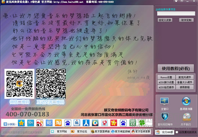Open the 官方网站 link
The image size is (198, 137).
point(60,132)
